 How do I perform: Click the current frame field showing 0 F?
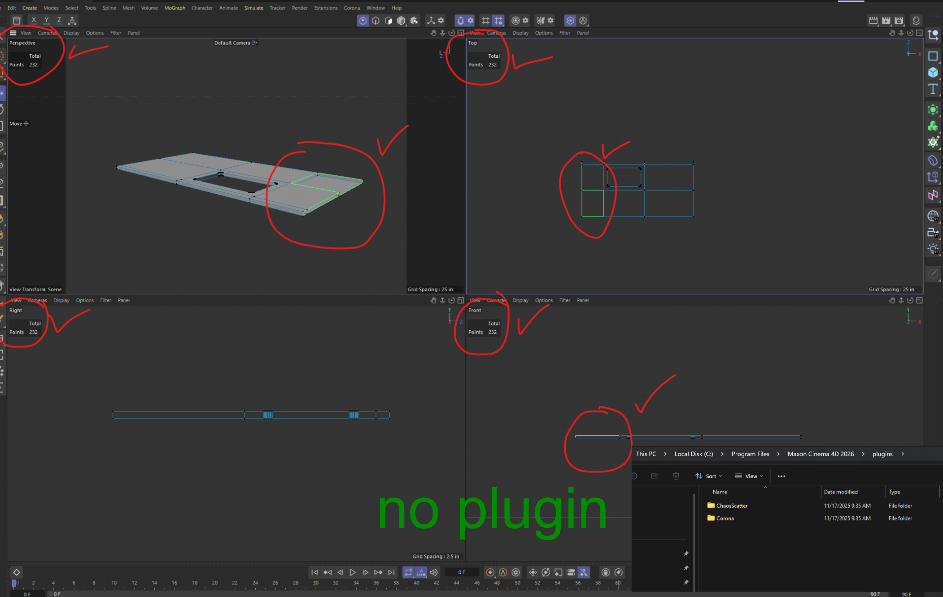coord(462,572)
